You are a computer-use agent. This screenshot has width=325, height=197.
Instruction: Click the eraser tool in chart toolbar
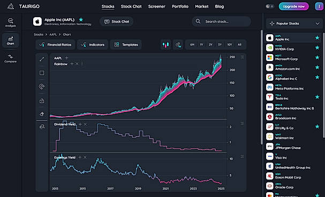[x=42, y=114]
